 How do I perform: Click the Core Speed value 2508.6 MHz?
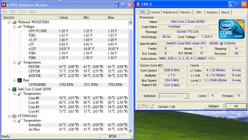172,70
